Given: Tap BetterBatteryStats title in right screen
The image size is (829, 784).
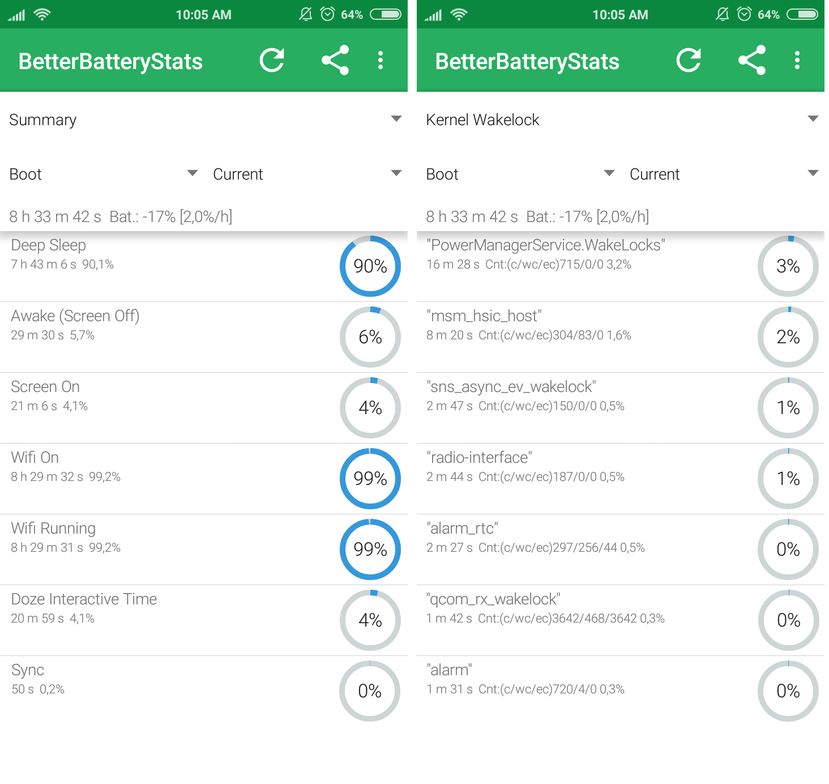Looking at the screenshot, I should [527, 61].
